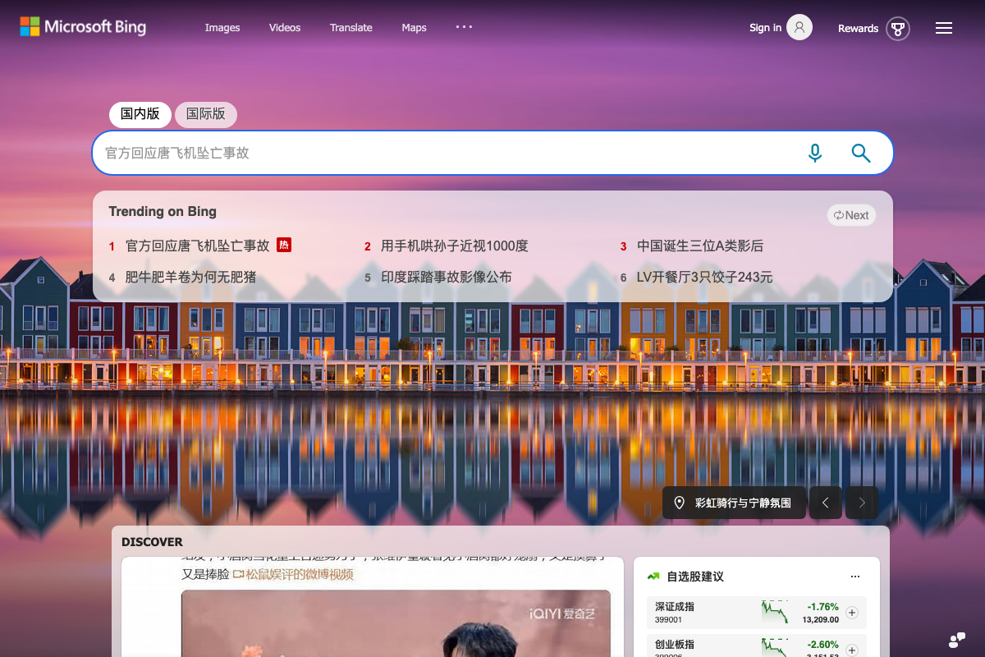985x657 pixels.
Task: Switch to the 国际版 tab
Action: 206,114
